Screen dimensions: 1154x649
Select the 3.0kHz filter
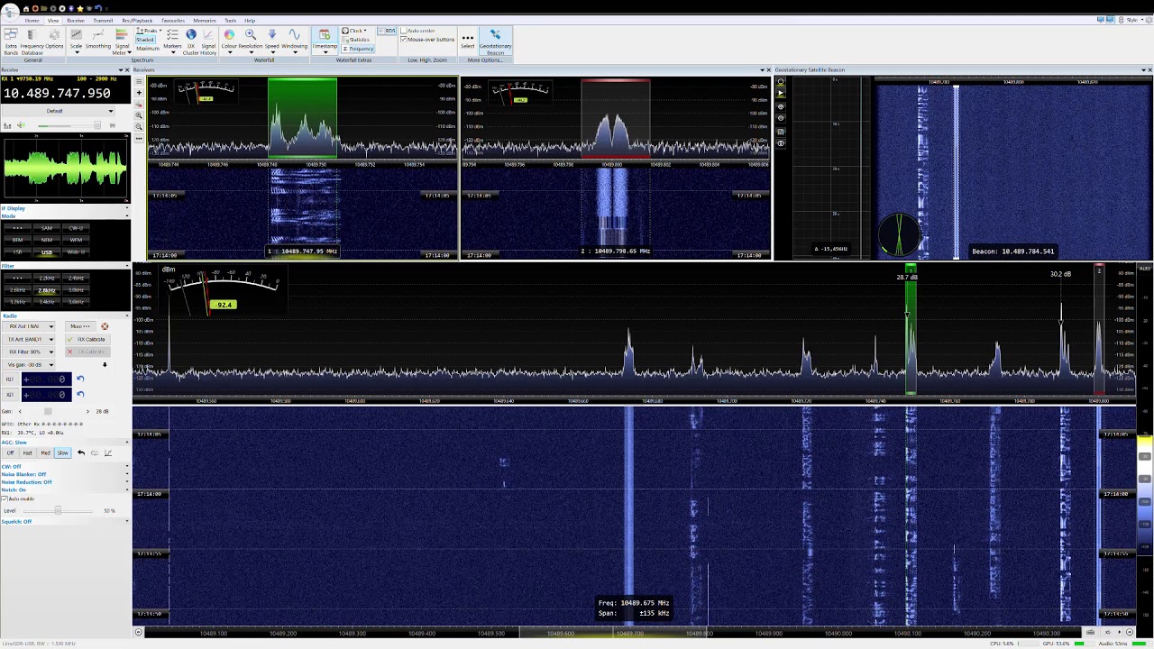[76, 290]
